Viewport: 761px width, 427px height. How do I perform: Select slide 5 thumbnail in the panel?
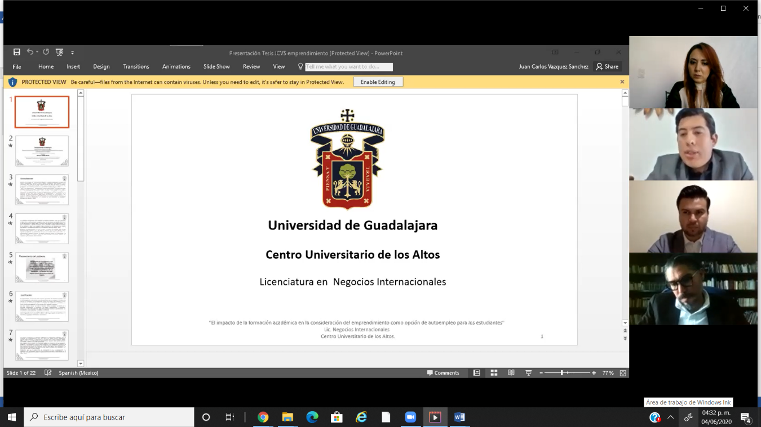[x=42, y=267]
